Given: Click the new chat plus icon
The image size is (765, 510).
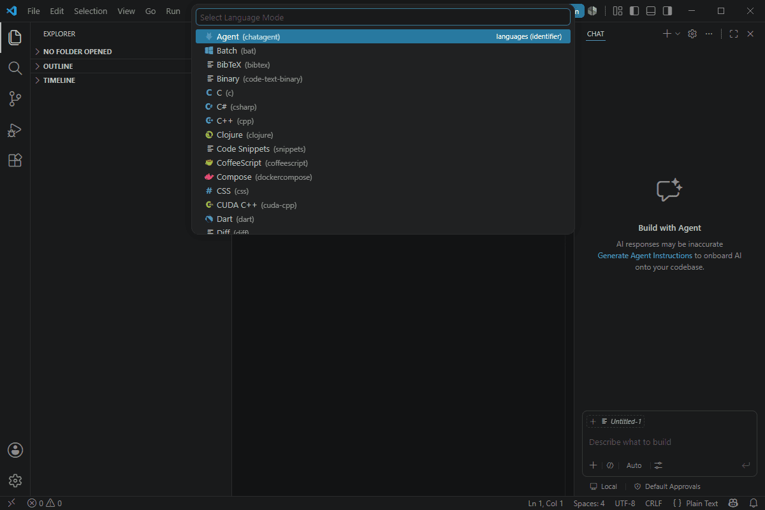Looking at the screenshot, I should pos(667,34).
